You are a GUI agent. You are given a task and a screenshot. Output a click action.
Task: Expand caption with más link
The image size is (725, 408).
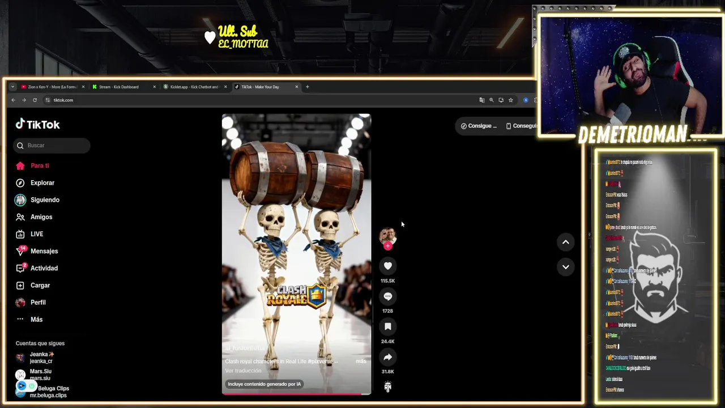tap(361, 361)
